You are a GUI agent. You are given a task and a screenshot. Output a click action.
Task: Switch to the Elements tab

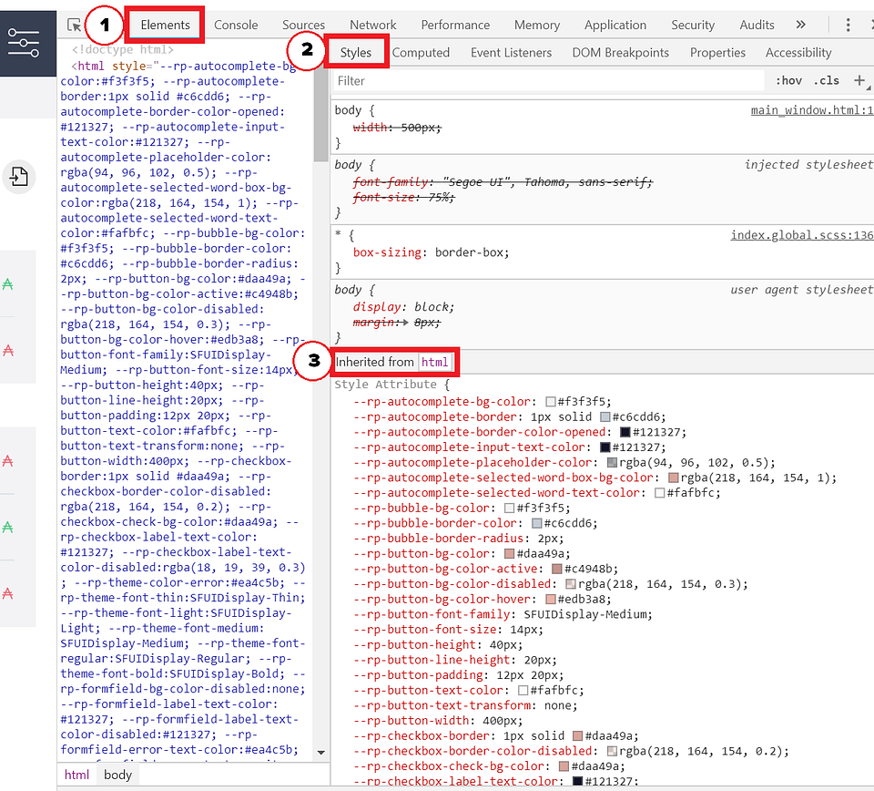tap(165, 26)
